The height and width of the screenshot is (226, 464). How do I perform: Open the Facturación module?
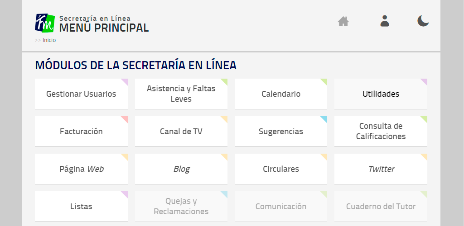(x=81, y=132)
